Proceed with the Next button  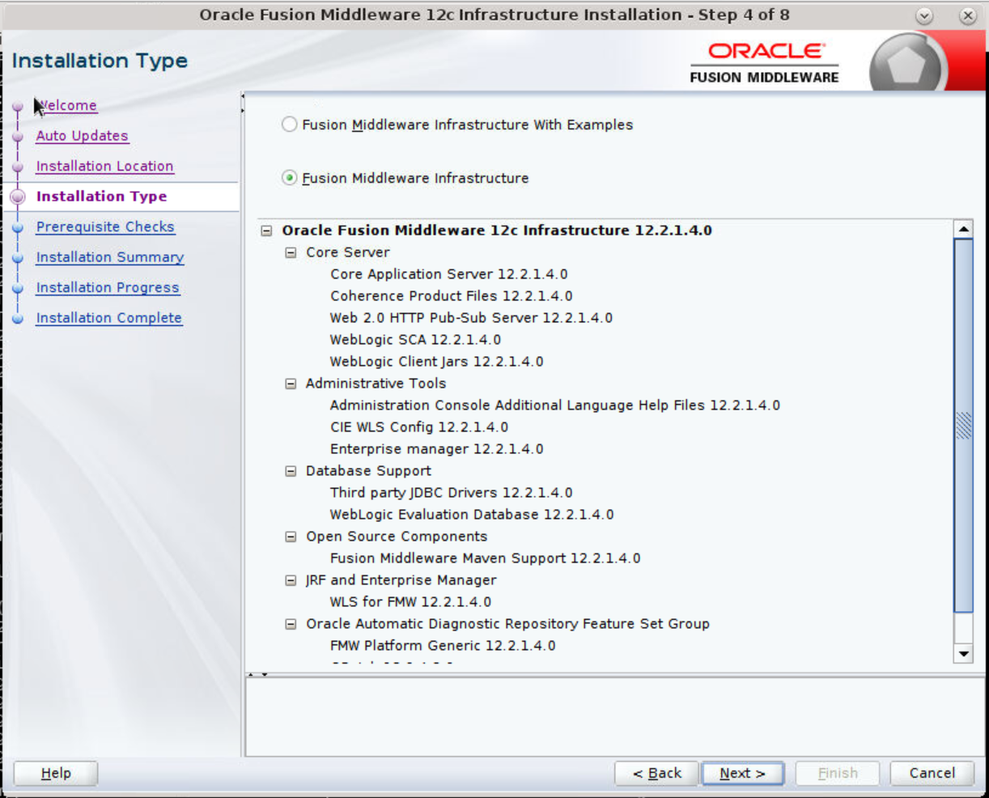[x=742, y=774]
